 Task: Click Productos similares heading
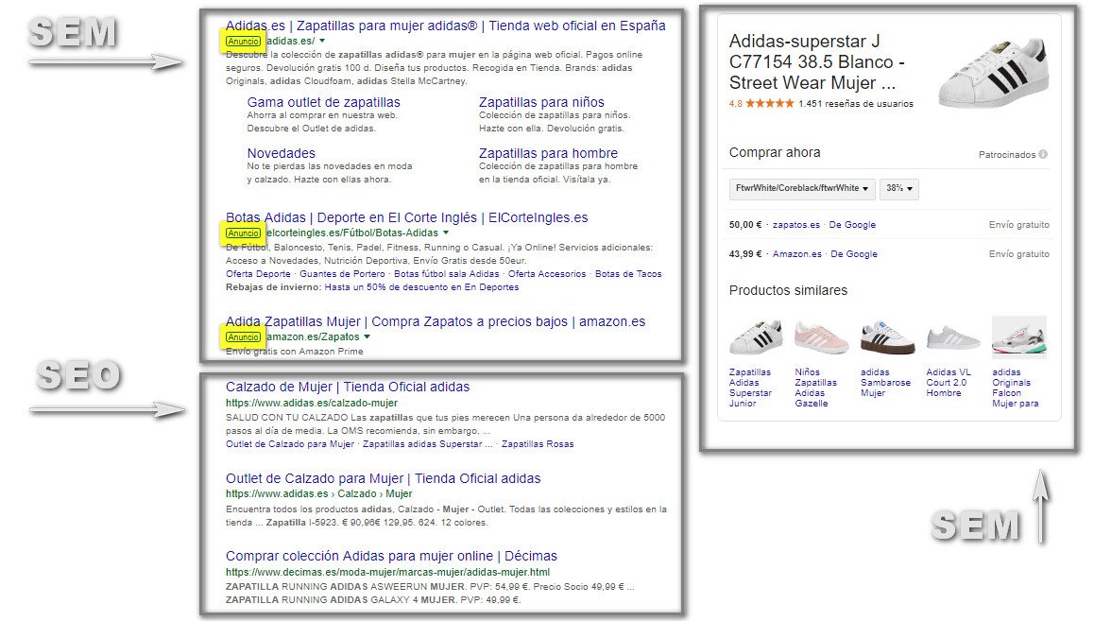(x=788, y=291)
